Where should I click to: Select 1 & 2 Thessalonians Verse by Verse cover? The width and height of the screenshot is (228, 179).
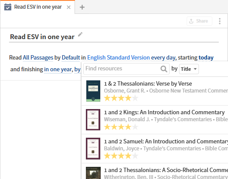[x=93, y=91]
